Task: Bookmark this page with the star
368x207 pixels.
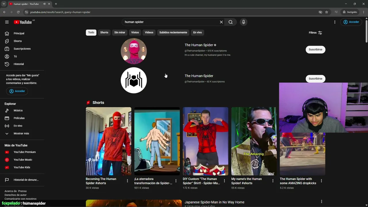Action: 327,12
